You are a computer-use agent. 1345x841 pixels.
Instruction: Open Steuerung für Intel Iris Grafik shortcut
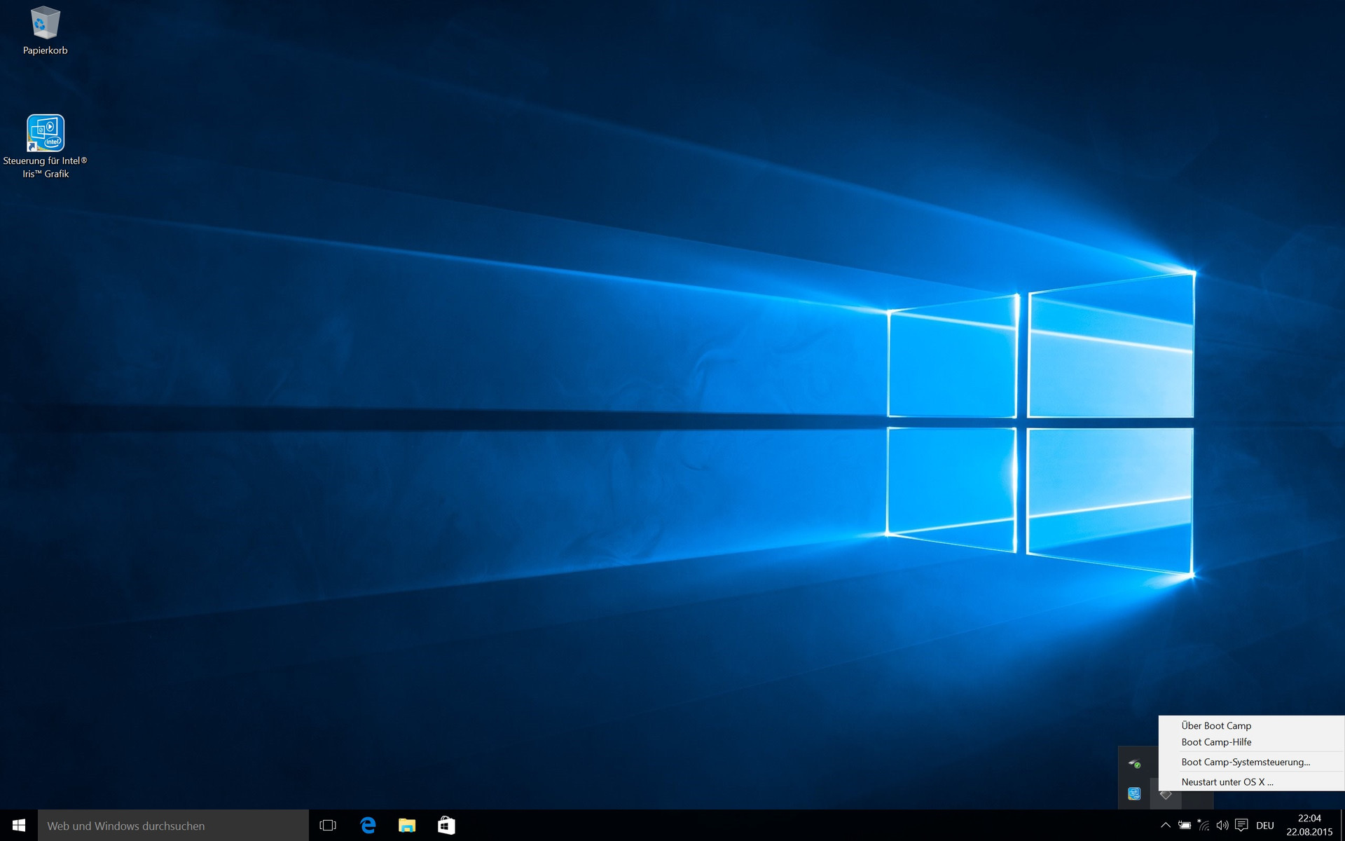click(45, 133)
